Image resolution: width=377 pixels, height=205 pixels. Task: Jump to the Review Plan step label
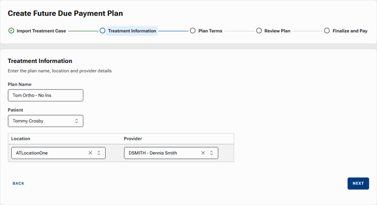278,31
